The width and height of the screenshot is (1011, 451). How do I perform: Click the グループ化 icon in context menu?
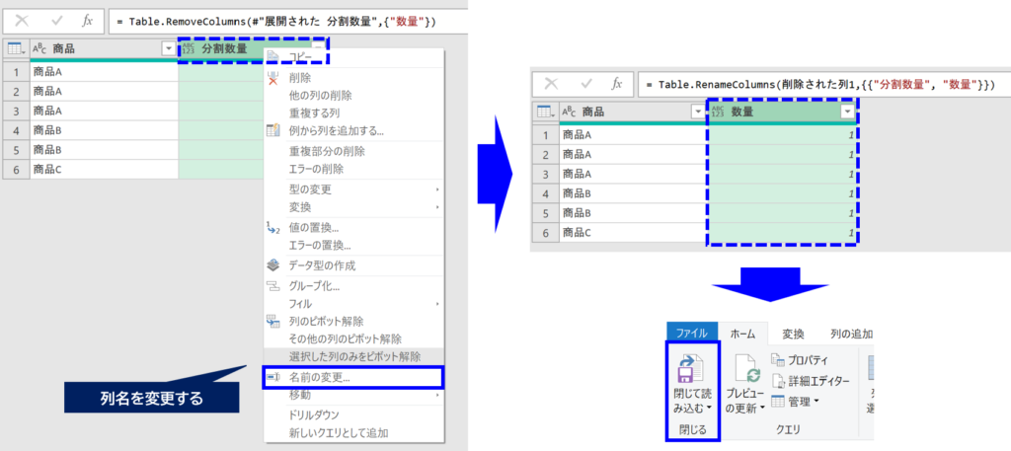pyautogui.click(x=273, y=286)
